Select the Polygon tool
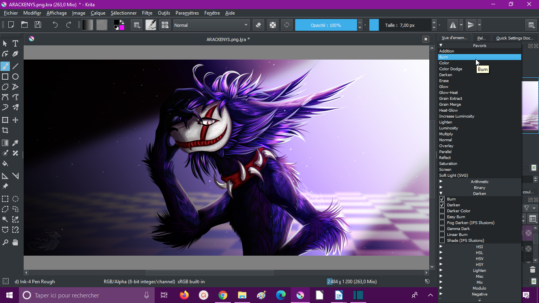Screen dimensions: 539x303 [x=5, y=87]
